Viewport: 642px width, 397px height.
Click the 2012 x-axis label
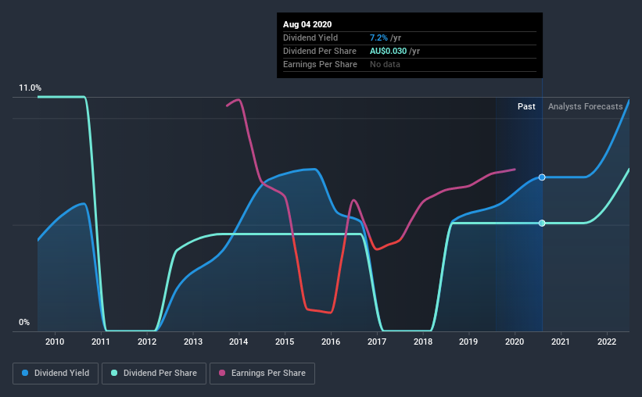(147, 342)
